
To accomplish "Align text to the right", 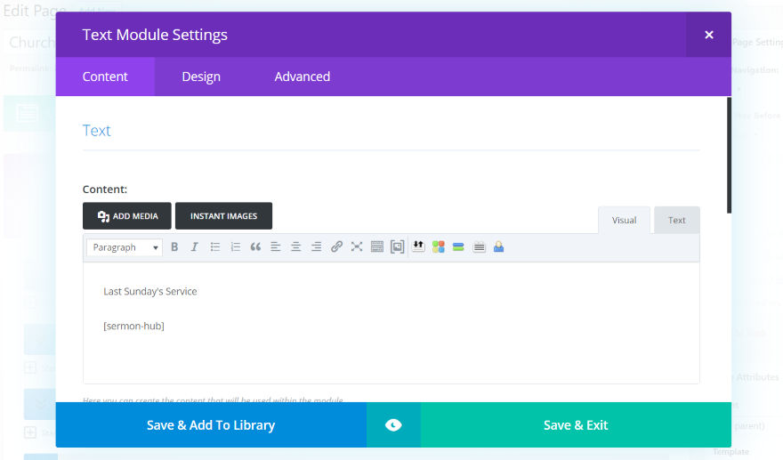I will (x=316, y=247).
